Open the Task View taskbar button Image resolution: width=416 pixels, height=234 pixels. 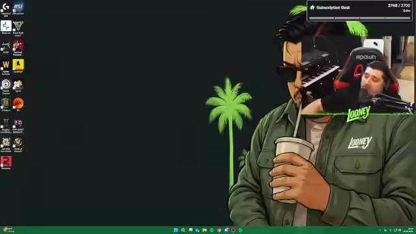pos(190,230)
